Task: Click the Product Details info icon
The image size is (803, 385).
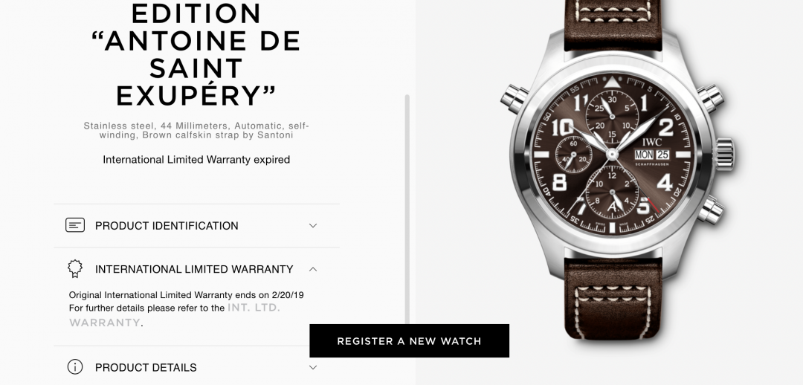Action: point(75,367)
